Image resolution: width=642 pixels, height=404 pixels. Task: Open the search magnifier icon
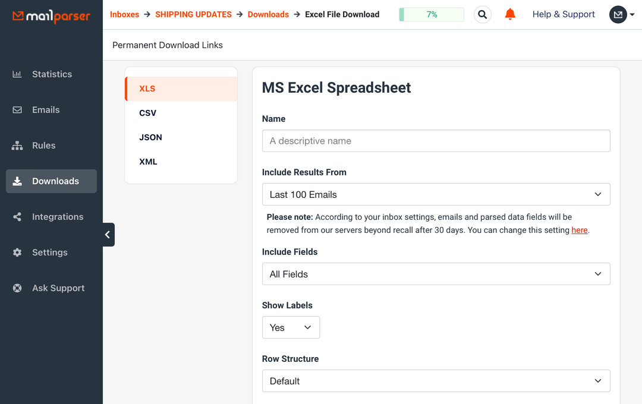tap(482, 14)
